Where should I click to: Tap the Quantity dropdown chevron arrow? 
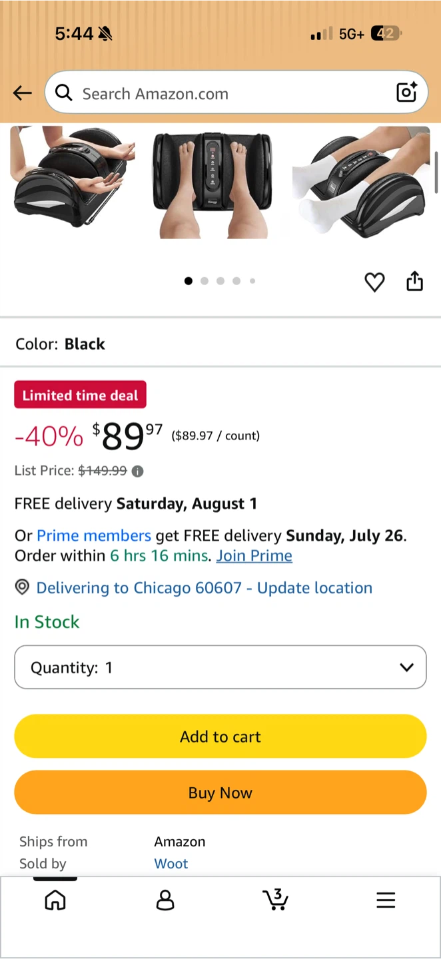406,667
